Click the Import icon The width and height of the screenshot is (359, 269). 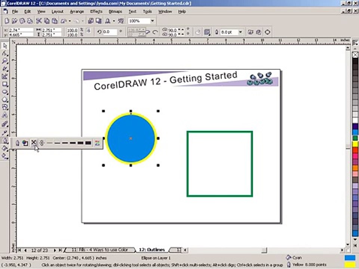tap(90, 21)
